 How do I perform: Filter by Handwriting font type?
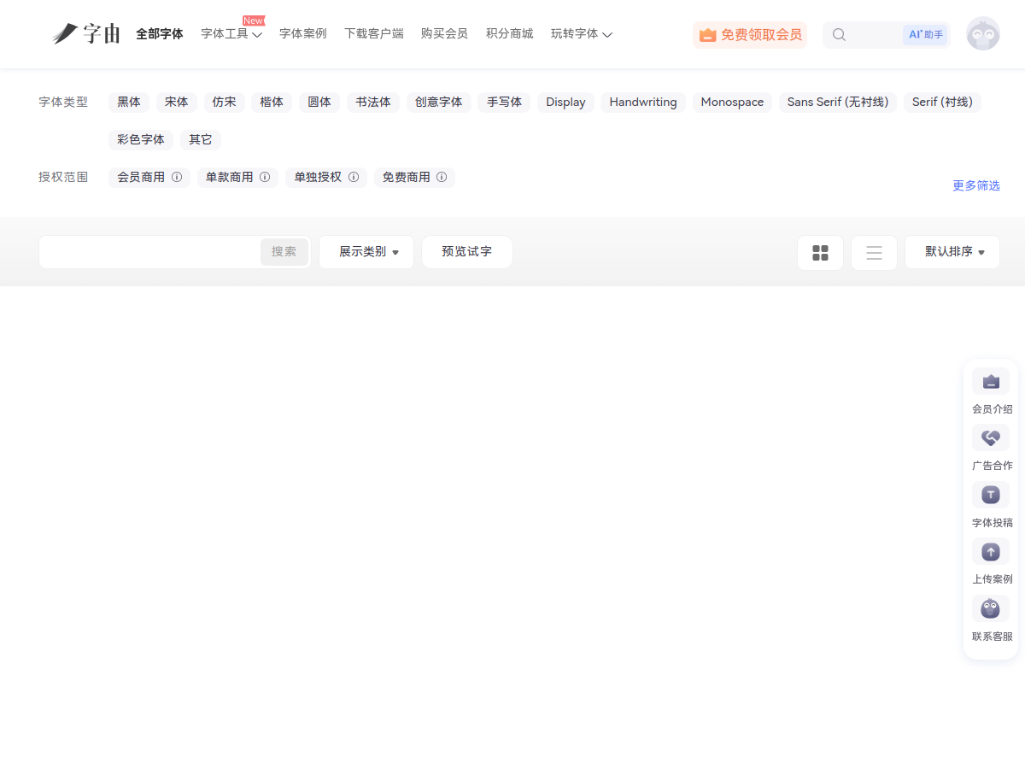tap(643, 103)
